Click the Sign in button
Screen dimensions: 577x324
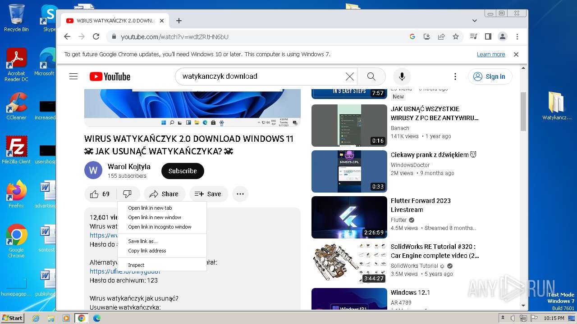tap(490, 76)
